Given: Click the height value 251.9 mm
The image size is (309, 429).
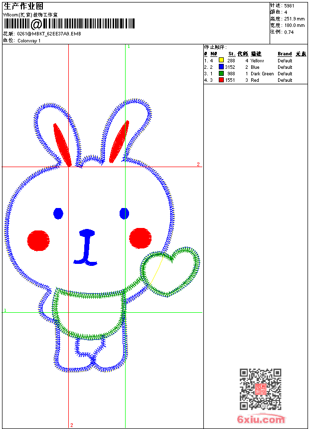Looking at the screenshot, I should pos(294,19).
